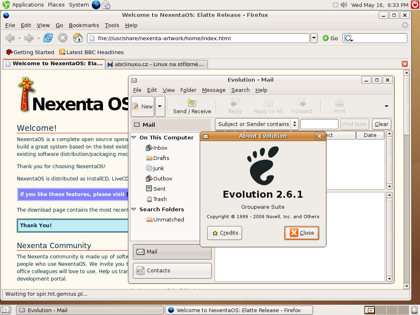Open the Places menu
Image resolution: width=420 pixels, height=315 pixels.
(56, 5)
